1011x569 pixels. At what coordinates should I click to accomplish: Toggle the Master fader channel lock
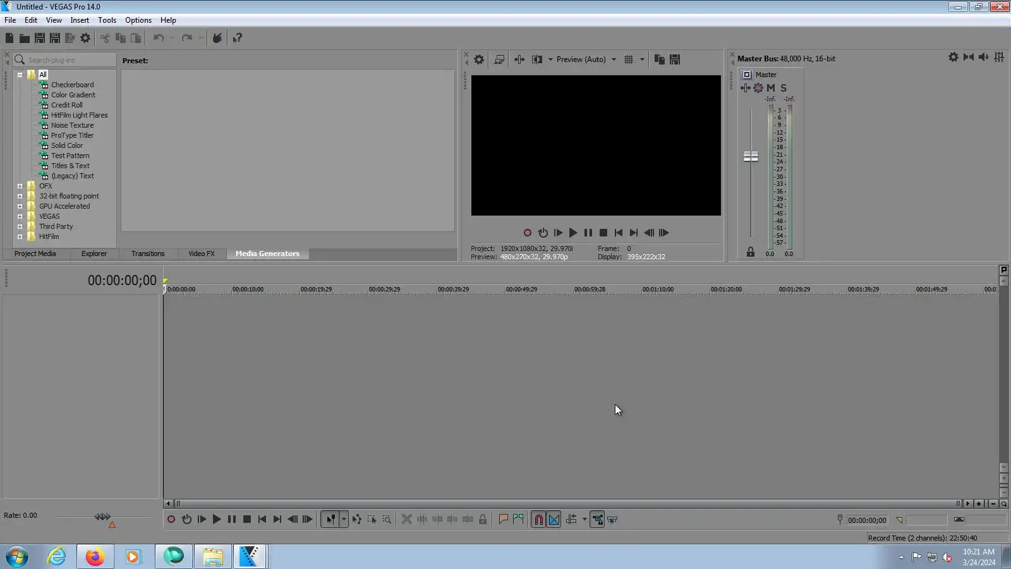tap(751, 252)
